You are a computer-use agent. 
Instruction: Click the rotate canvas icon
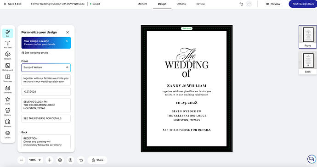pyautogui.click(x=81, y=160)
